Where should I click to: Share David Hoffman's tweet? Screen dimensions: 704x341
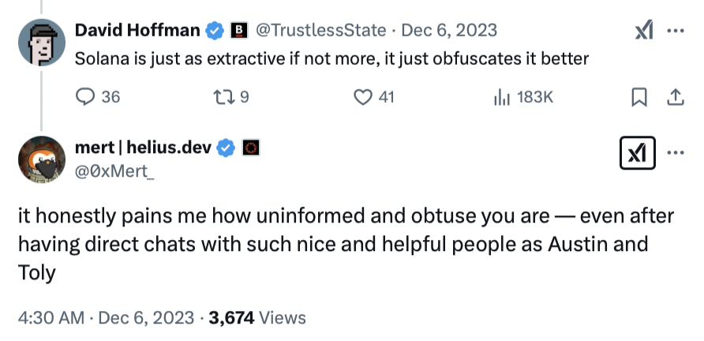[675, 96]
